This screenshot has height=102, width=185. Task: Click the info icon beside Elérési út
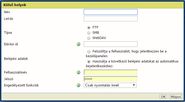coord(78,44)
